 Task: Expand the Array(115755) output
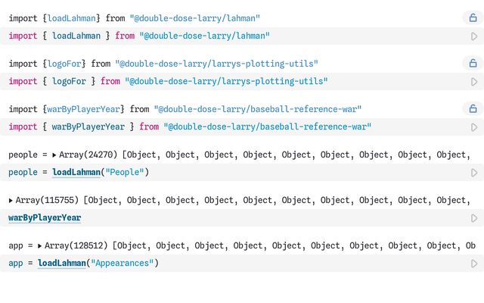(x=11, y=201)
